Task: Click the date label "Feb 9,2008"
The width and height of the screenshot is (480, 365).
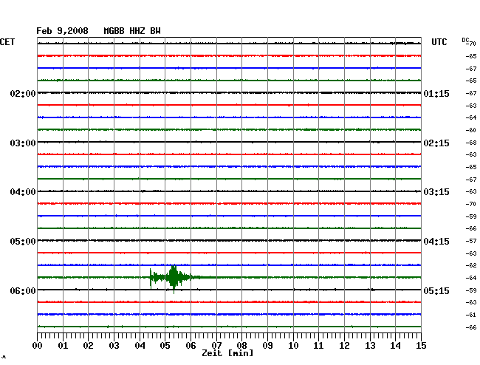Action: pyautogui.click(x=62, y=31)
